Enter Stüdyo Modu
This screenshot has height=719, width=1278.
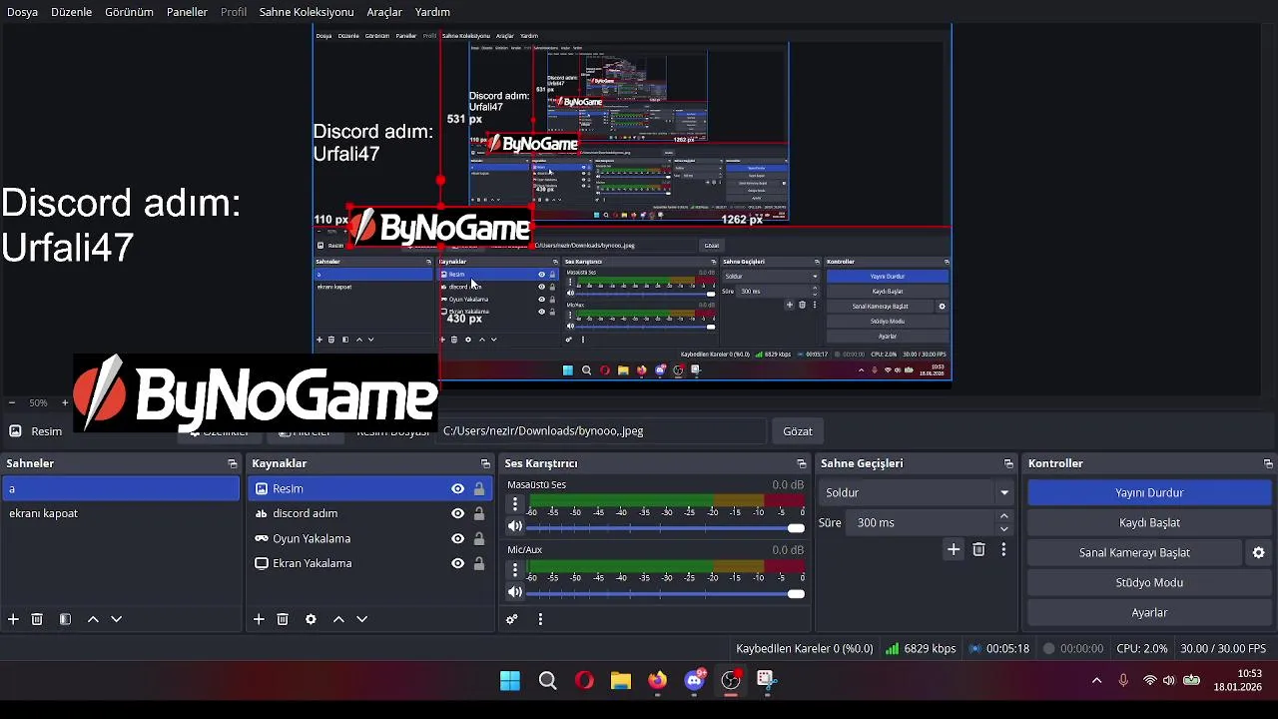coord(1149,582)
